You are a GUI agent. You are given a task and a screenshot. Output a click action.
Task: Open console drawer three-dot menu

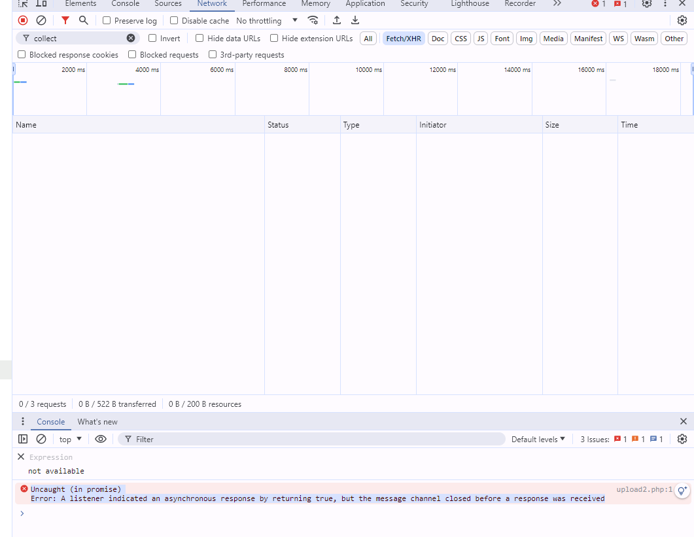click(23, 421)
